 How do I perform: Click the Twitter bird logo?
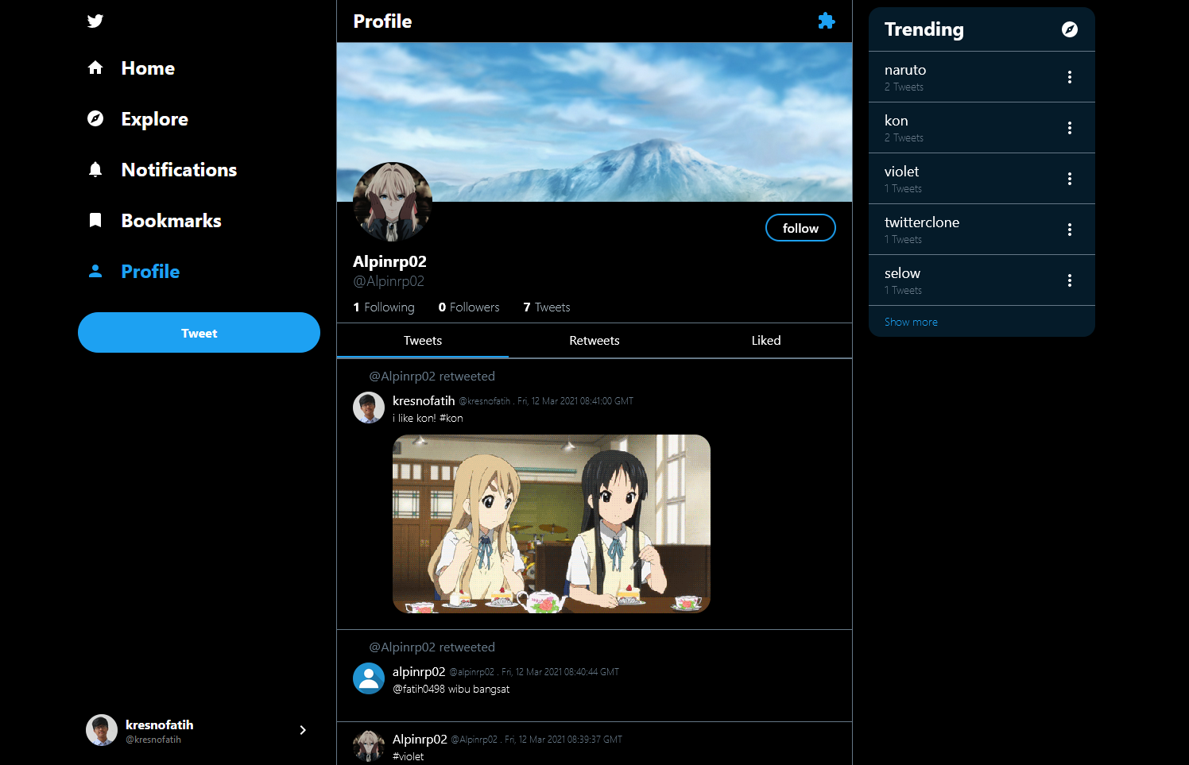tap(95, 21)
